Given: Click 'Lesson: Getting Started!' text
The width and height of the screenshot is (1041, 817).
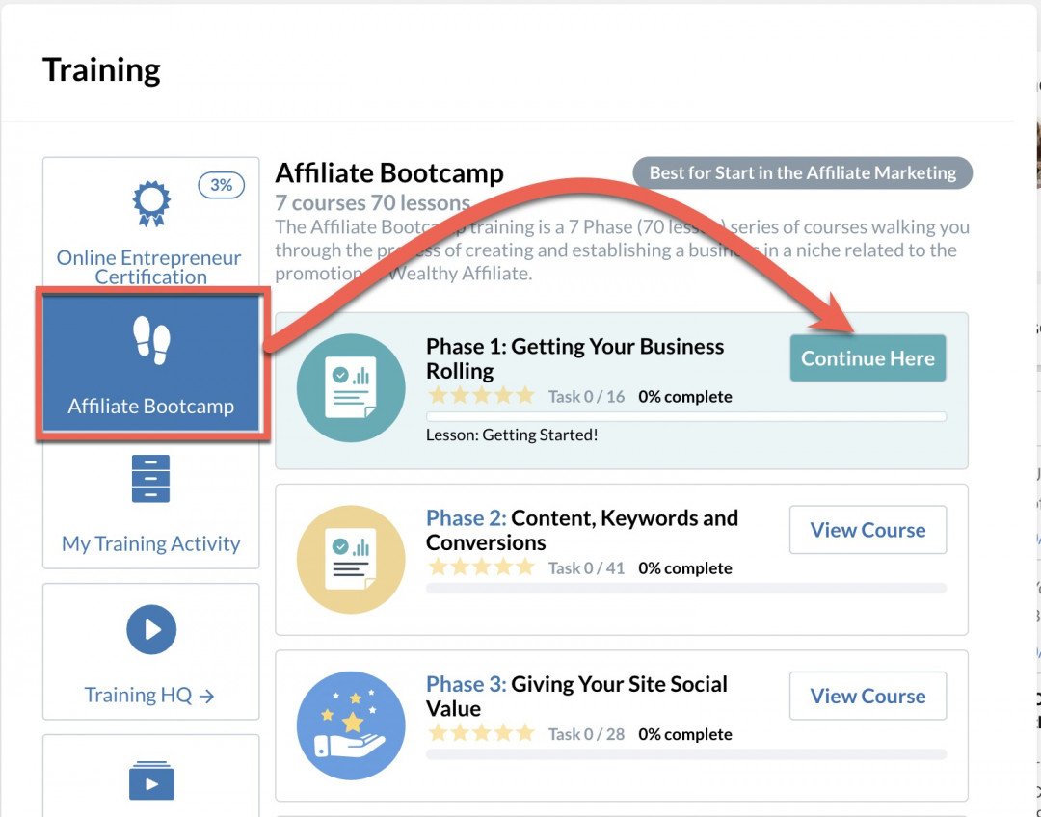Looking at the screenshot, I should point(512,435).
